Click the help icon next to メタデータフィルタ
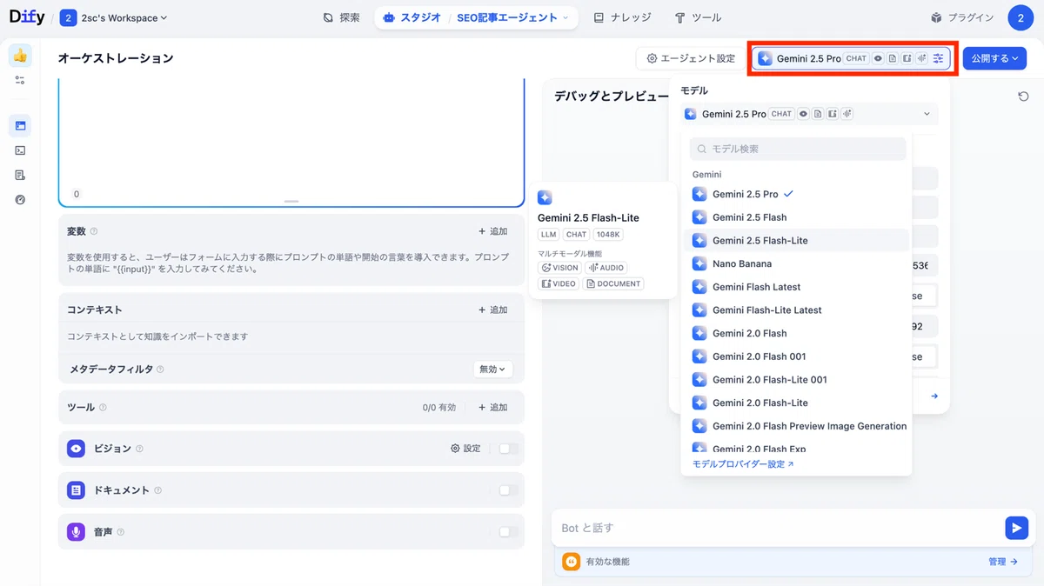The height and width of the screenshot is (586, 1044). (160, 370)
